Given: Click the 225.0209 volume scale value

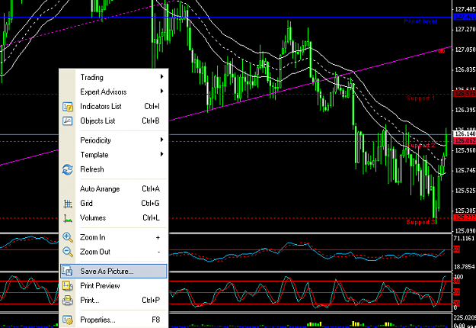Looking at the screenshot, I should tap(465, 317).
